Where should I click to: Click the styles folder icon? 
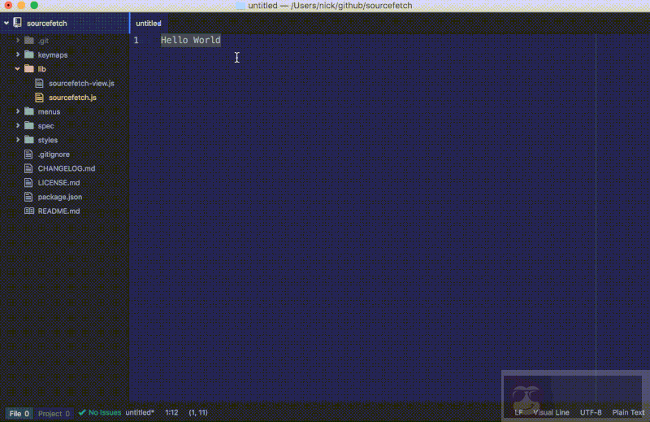click(x=29, y=140)
